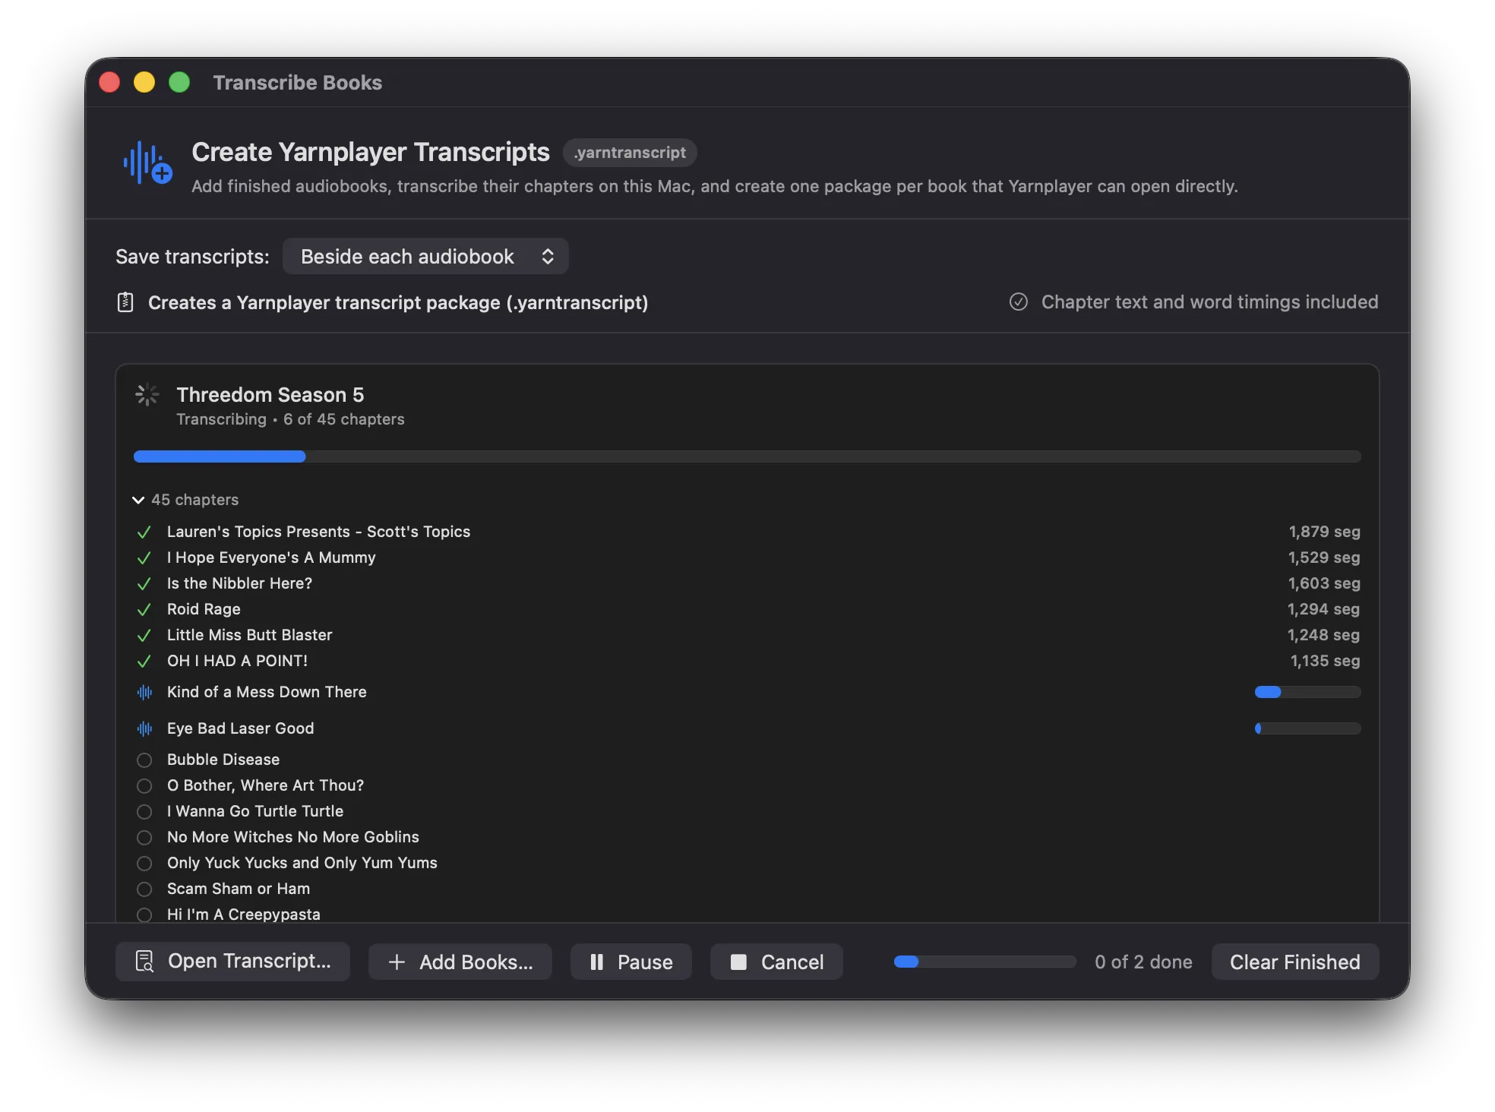Select the chapter No More Witches No More Goblins
The width and height of the screenshot is (1495, 1112).
point(292,837)
